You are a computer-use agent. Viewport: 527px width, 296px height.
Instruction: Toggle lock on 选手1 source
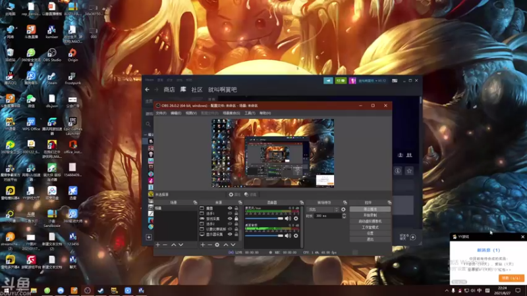pos(236,213)
